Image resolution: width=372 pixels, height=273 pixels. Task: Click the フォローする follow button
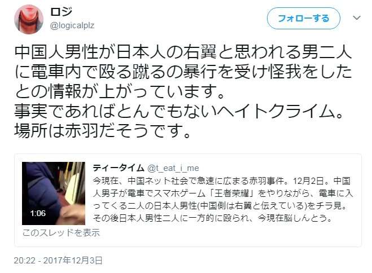coord(304,19)
